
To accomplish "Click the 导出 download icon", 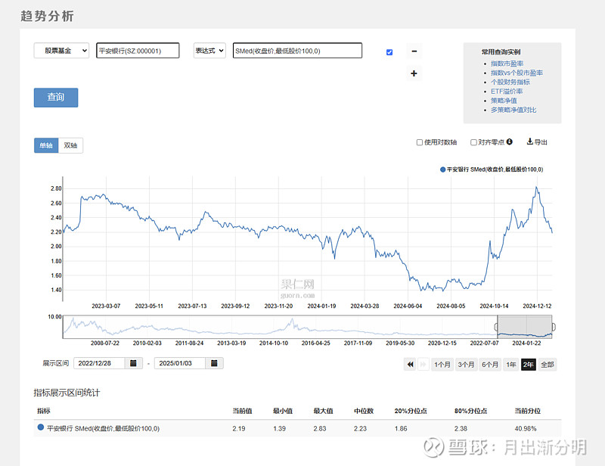I will tap(530, 141).
